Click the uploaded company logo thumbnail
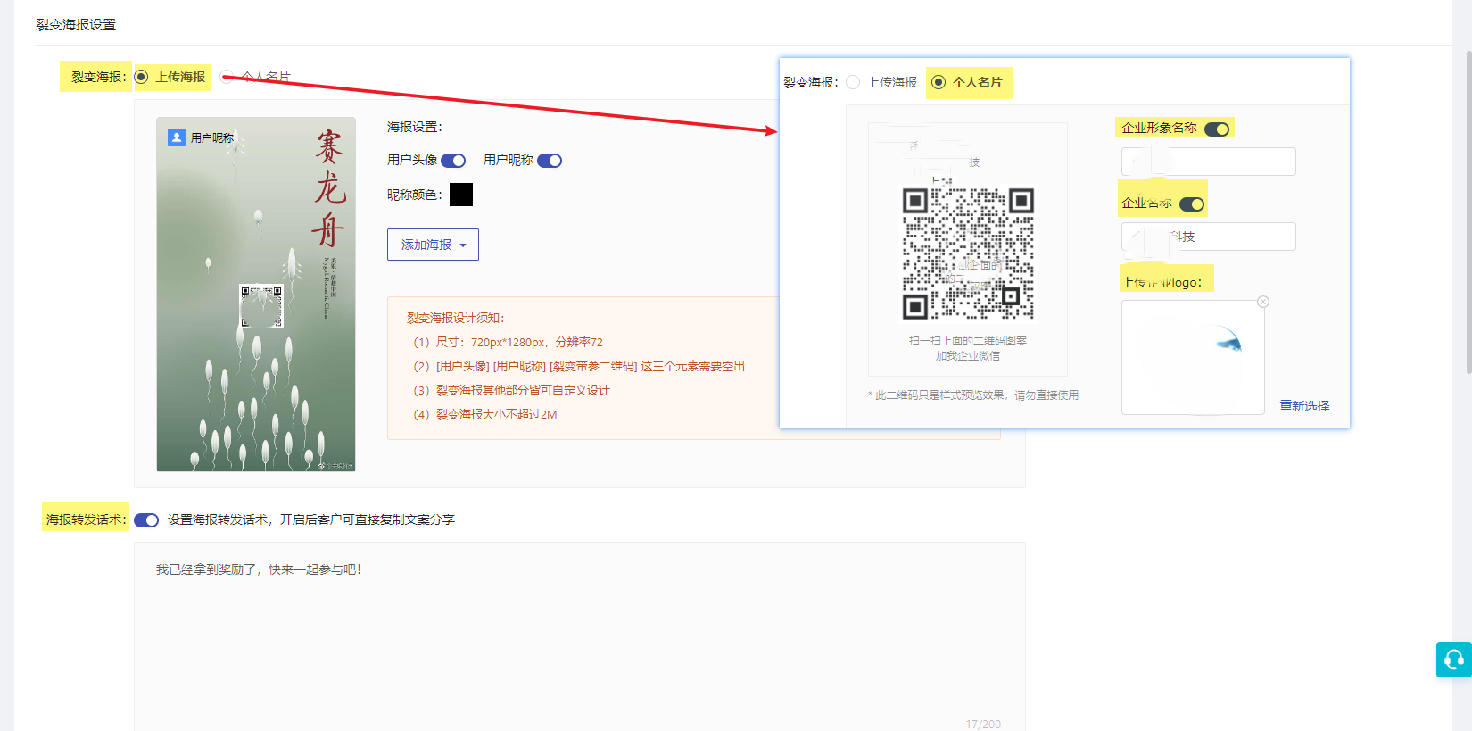The height and width of the screenshot is (731, 1472). pyautogui.click(x=1193, y=357)
